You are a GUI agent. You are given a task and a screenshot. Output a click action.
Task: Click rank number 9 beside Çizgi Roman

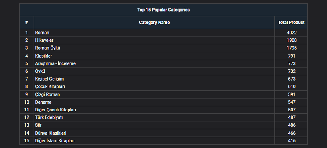[x=27, y=94]
